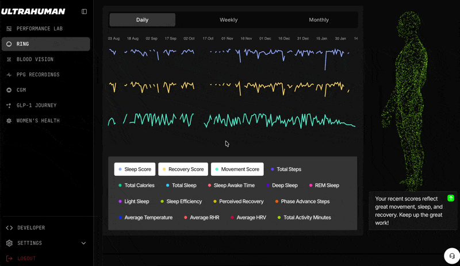460x266 pixels.
Task: Click the 15 Jan date marker
Action: pos(321,38)
